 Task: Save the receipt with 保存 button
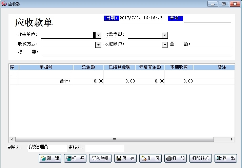coord(125,158)
